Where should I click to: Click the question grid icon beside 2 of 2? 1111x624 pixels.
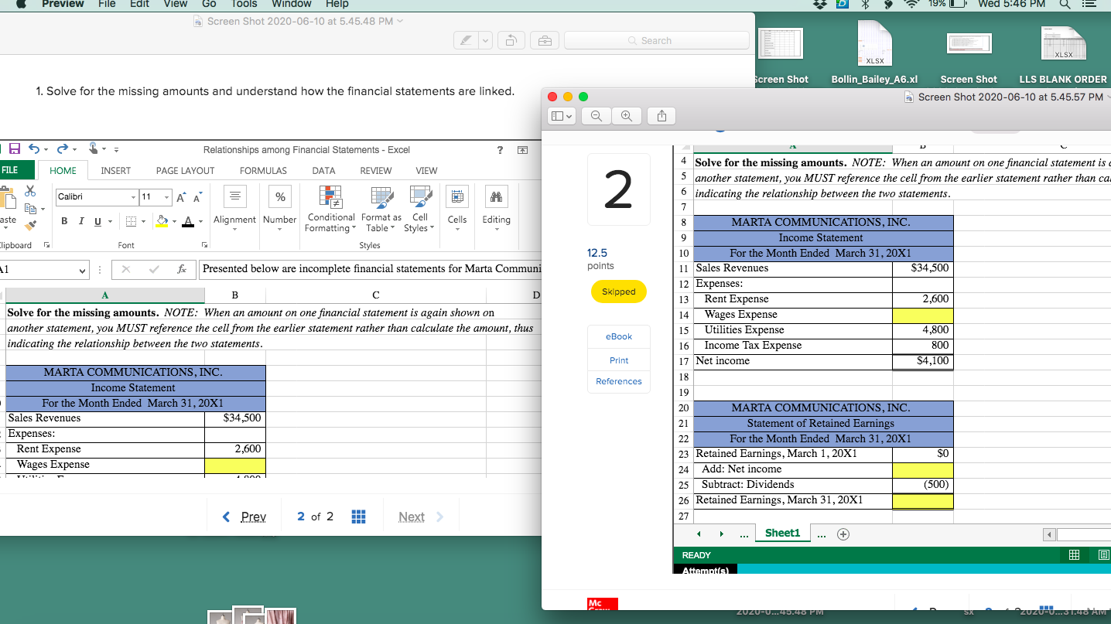point(359,517)
